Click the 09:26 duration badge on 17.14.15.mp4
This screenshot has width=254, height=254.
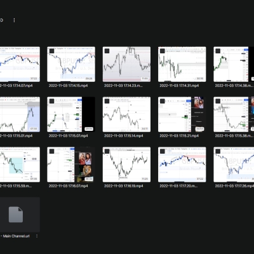click(x=89, y=79)
